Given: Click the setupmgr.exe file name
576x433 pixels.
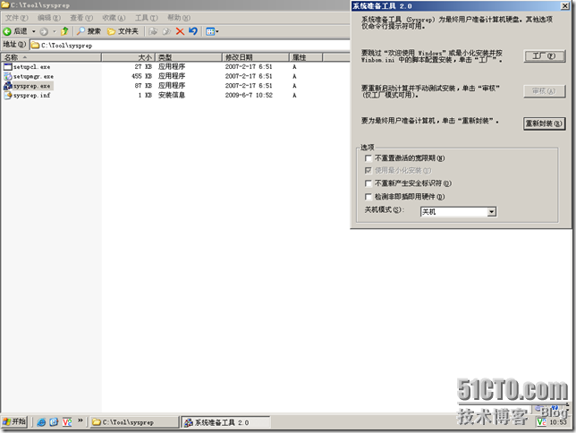Looking at the screenshot, I should 33,76.
